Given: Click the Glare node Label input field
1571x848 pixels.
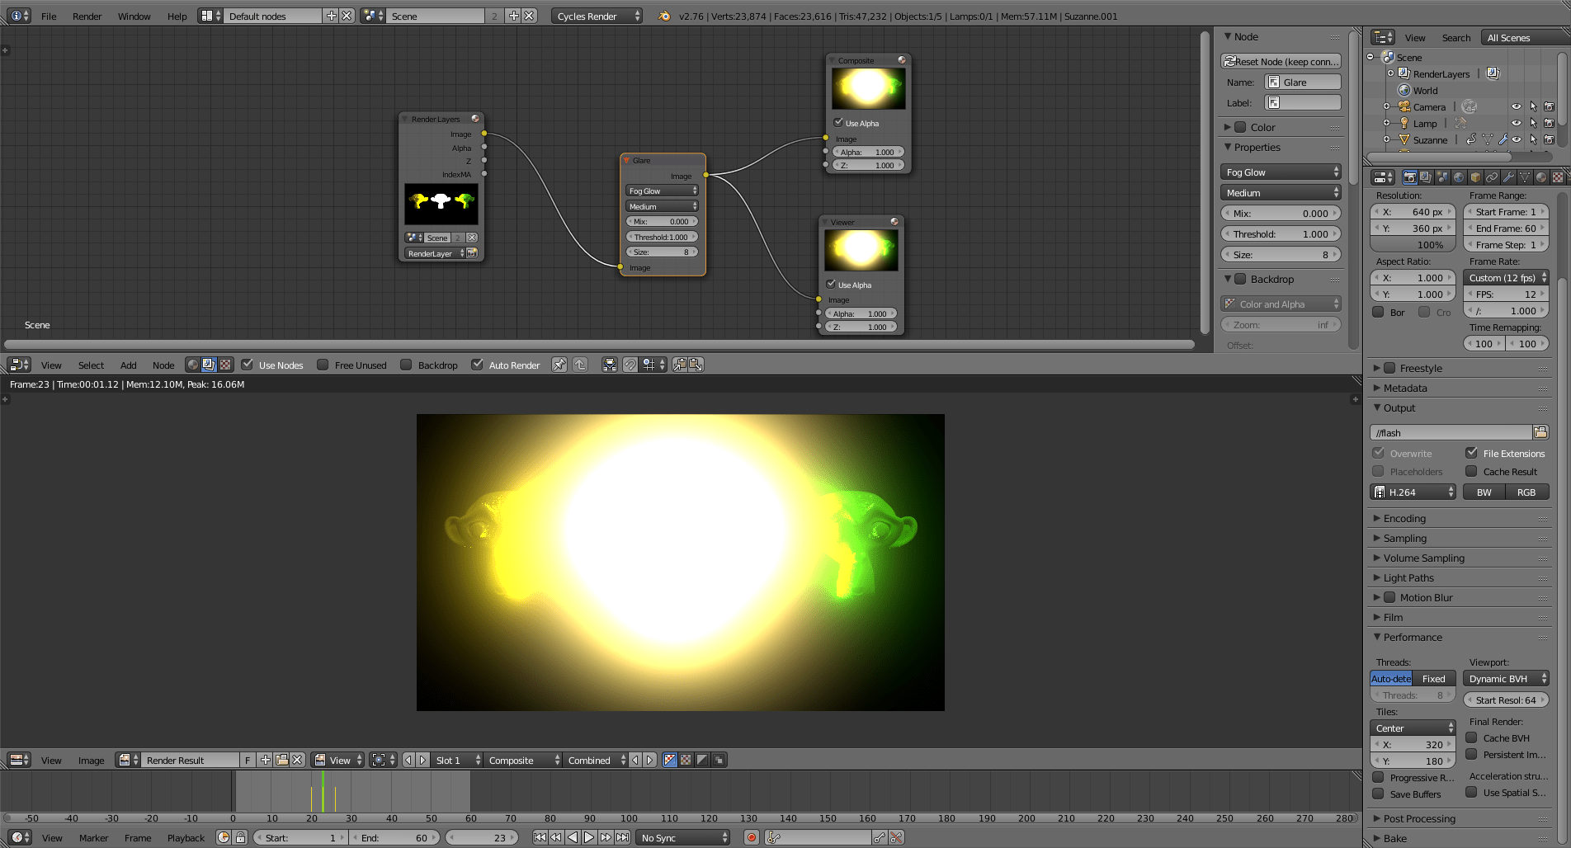Looking at the screenshot, I should (x=1303, y=102).
